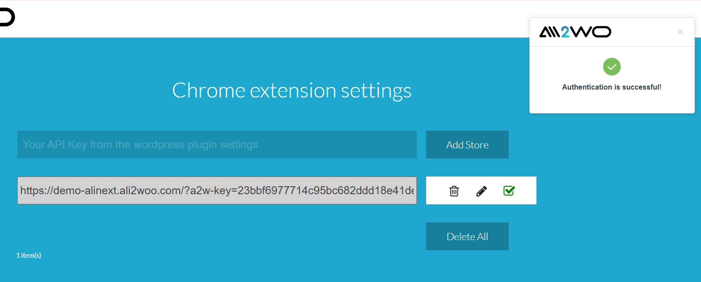
Task: Click the 1 item(s) counter label
Action: tap(29, 255)
